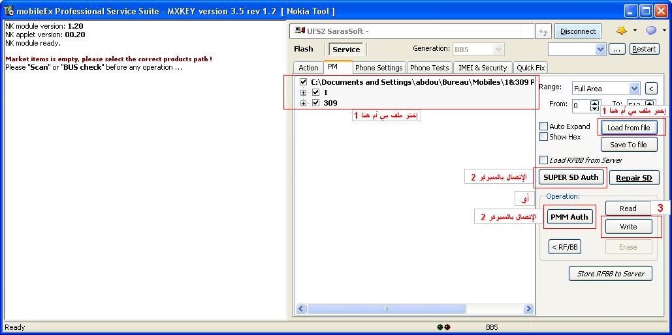This screenshot has width=672, height=335.
Task: Click Store RFBB to Server
Action: (610, 273)
